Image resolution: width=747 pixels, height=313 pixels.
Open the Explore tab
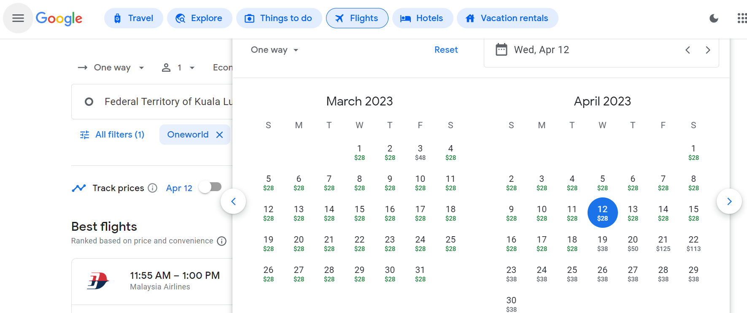pyautogui.click(x=200, y=18)
